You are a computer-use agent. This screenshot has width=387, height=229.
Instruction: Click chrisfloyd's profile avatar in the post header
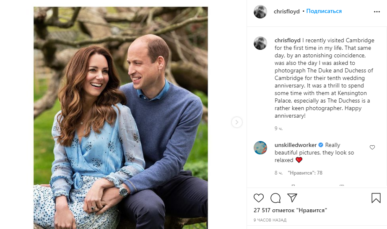[260, 12]
